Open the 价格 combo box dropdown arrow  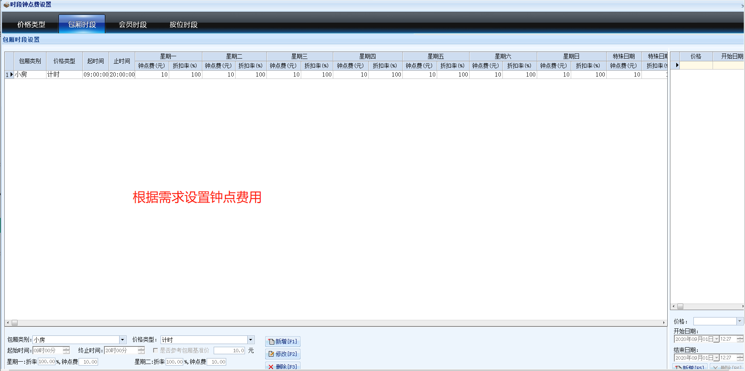coord(740,321)
